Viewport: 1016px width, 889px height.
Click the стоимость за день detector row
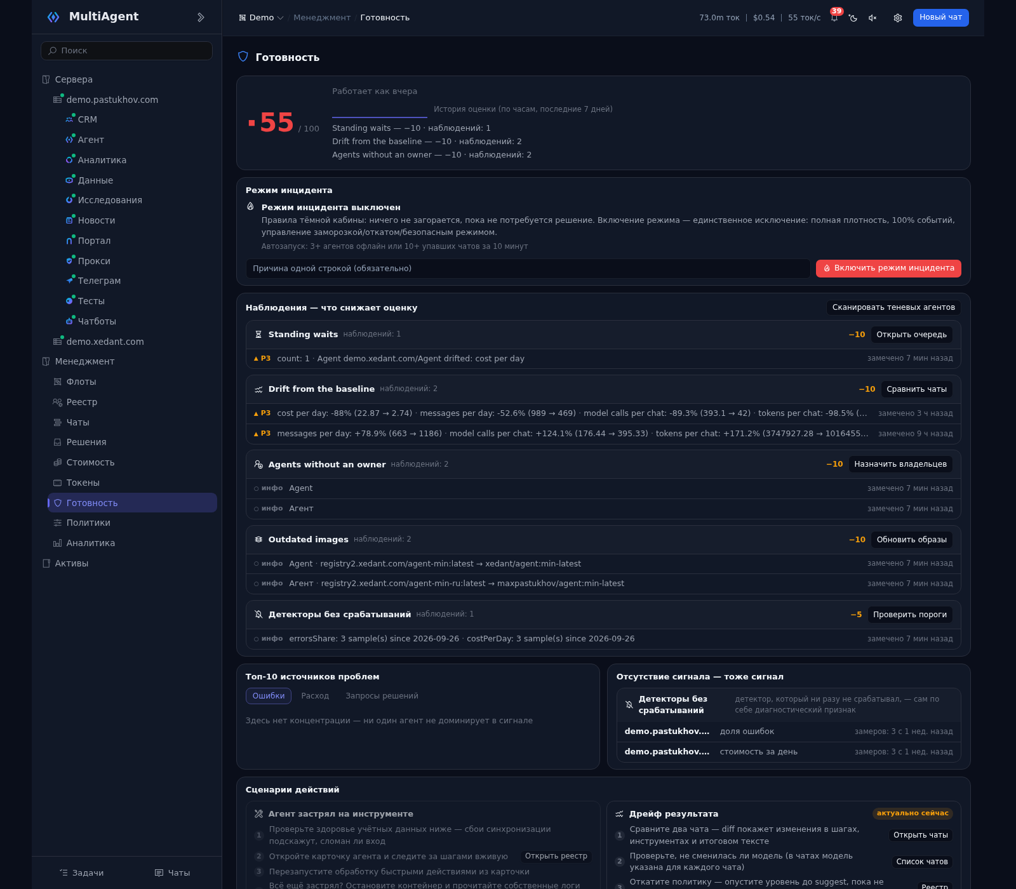point(789,752)
